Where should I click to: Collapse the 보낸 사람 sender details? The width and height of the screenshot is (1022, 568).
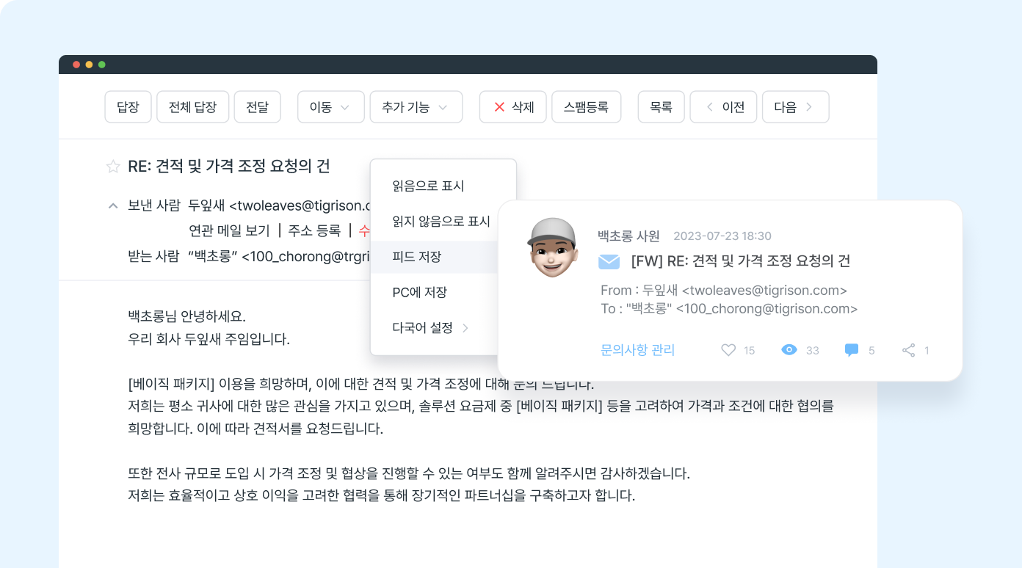[112, 206]
